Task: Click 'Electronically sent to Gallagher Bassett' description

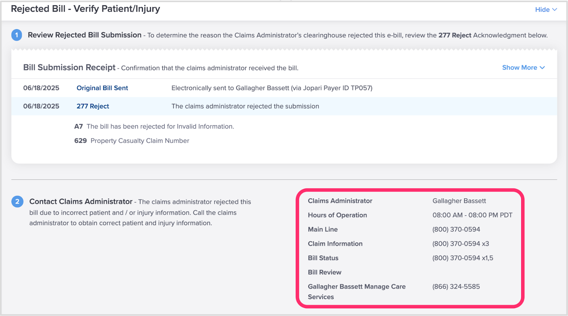Action: pyautogui.click(x=272, y=88)
